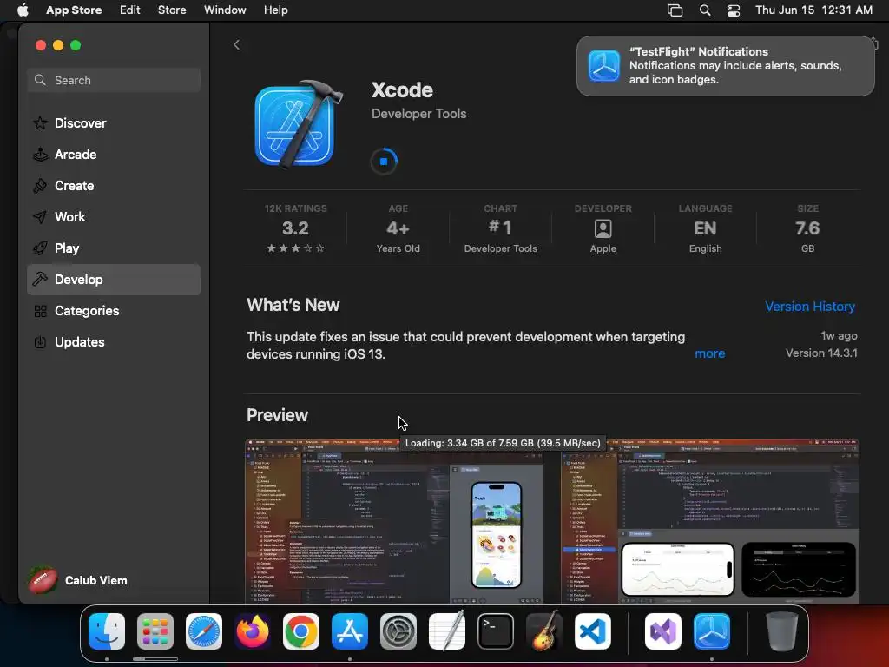
Task: Launch Safari from the Dock
Action: 204,631
